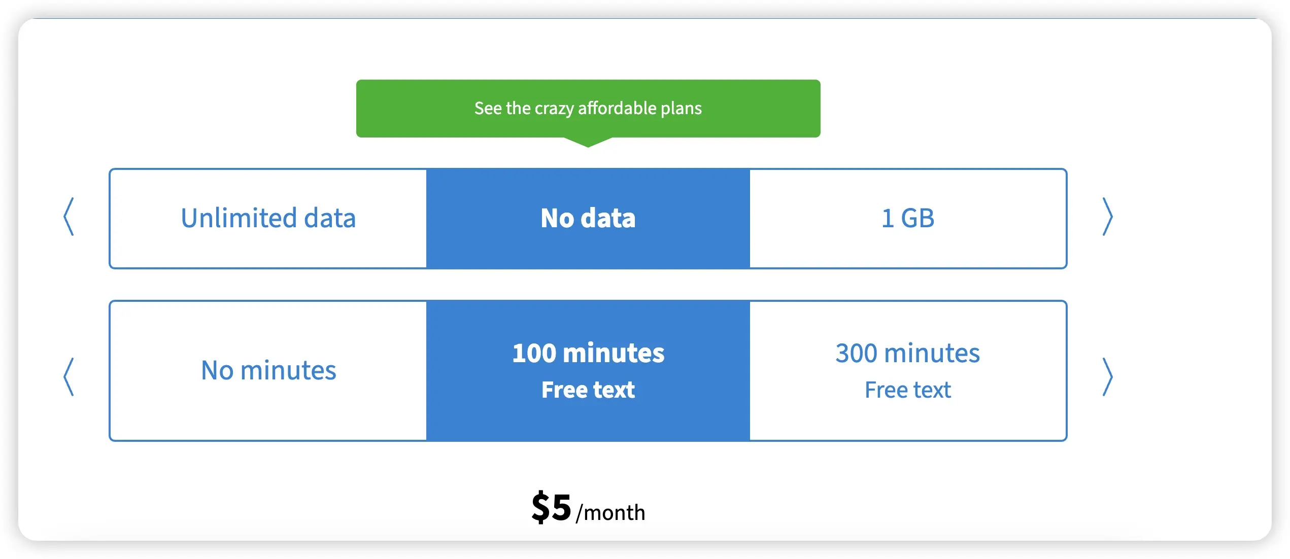
Task: Select the Unlimited data option
Action: point(268,218)
